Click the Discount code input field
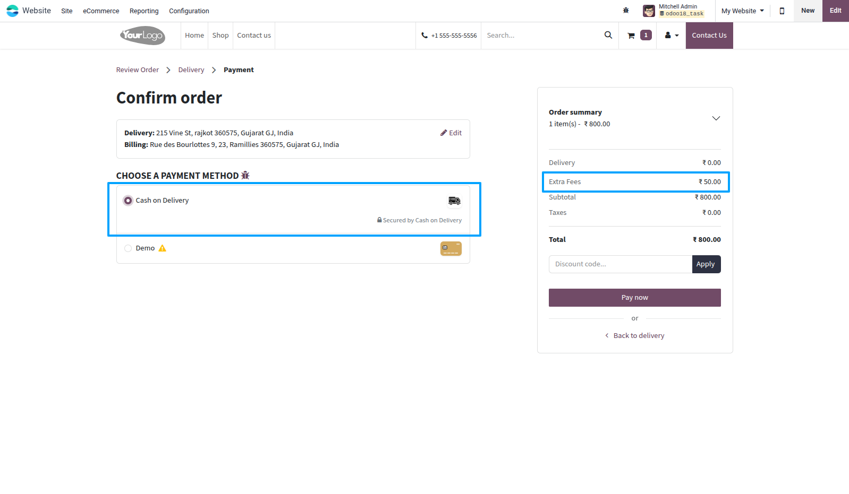 pyautogui.click(x=621, y=264)
